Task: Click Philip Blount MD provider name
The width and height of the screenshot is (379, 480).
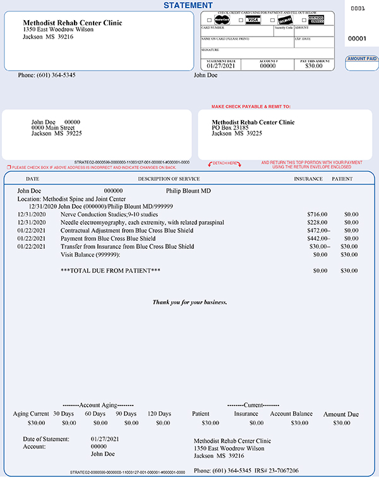Action: [188, 191]
